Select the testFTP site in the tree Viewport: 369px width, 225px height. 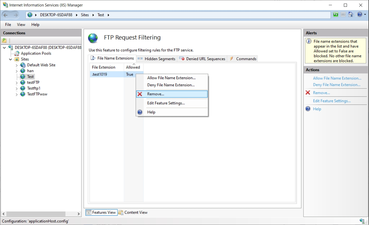(33, 82)
